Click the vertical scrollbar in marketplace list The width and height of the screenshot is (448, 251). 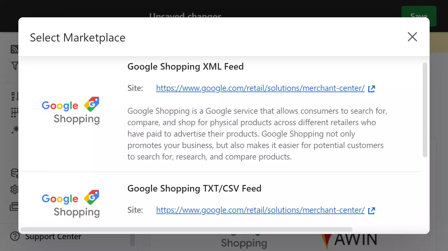point(425,109)
